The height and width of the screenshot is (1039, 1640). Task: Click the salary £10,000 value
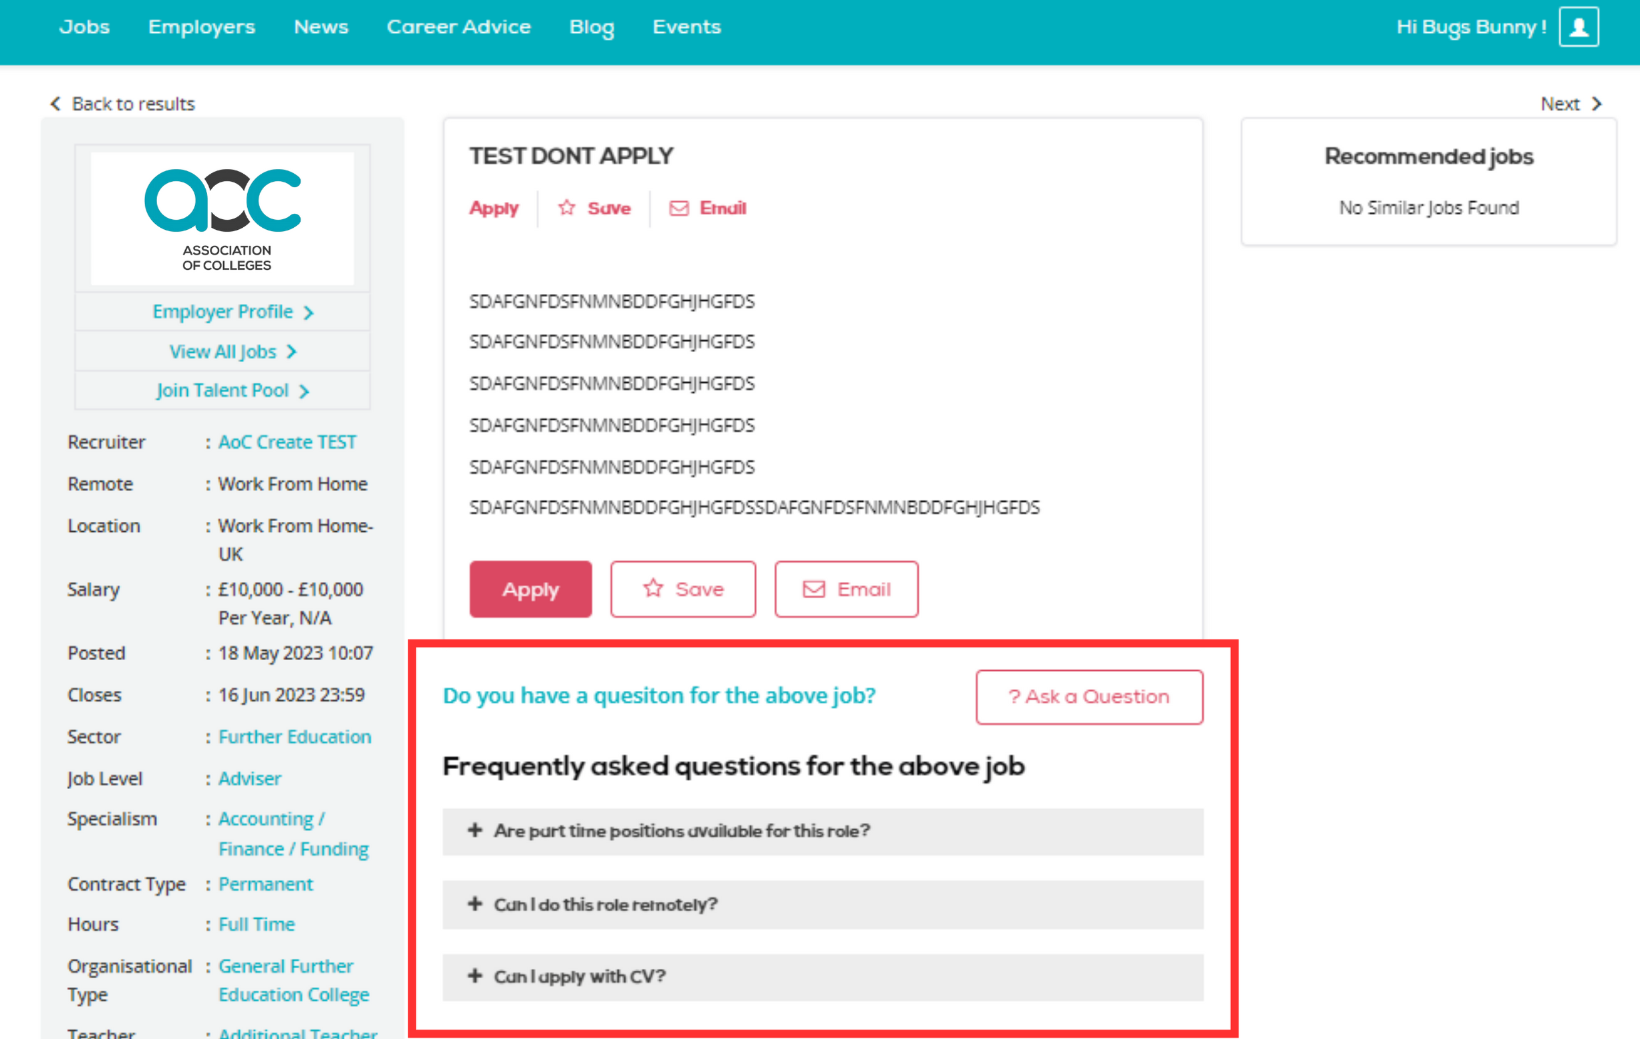pos(290,603)
